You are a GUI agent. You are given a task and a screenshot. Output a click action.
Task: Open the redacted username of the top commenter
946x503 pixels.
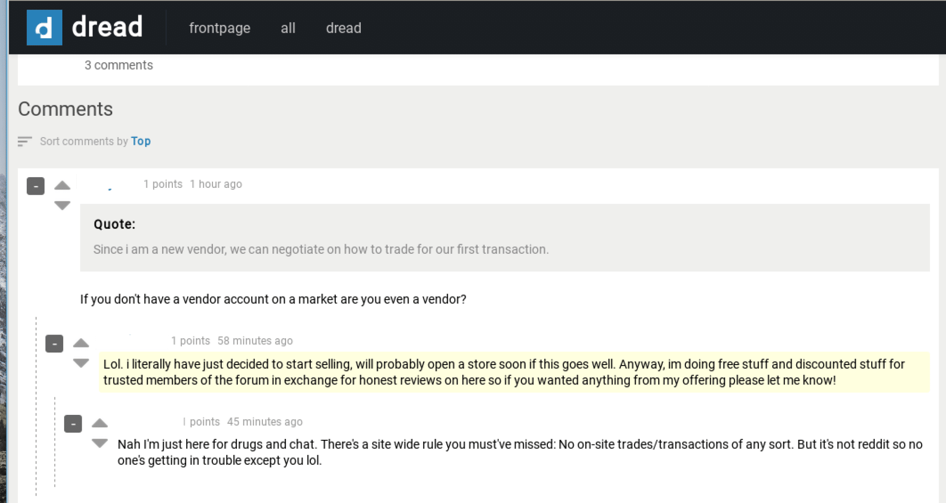pos(107,182)
